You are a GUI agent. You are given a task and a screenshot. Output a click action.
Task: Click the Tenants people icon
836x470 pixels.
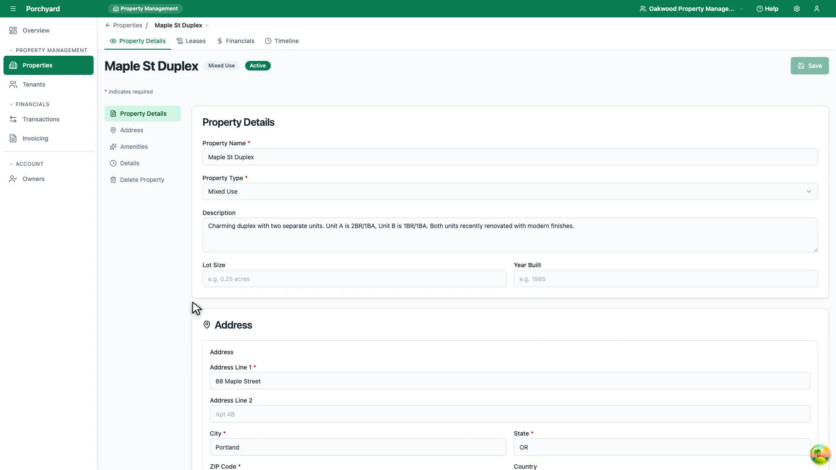(x=13, y=84)
